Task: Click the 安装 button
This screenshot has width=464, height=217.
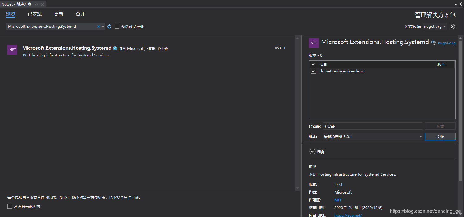Action: point(440,137)
